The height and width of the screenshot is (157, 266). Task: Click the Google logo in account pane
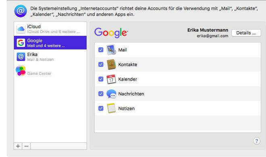(x=111, y=33)
